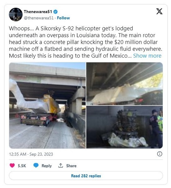Viewport: 171px width, 188px height.
Task: Click the Thenewarea51 profile avatar
Action: (16, 14)
